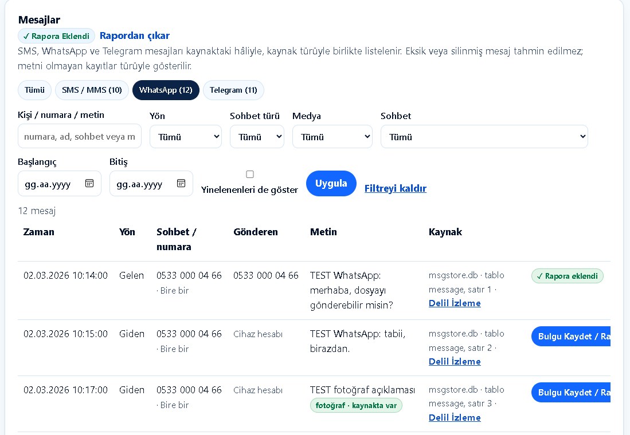Click message text 'TEST WhatsApp: tabii, birazdan.'
Screen dimensions: 630x435
(x=358, y=341)
